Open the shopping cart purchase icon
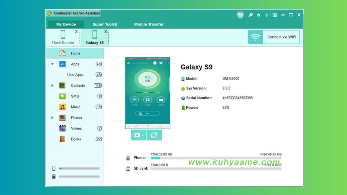 point(240,15)
